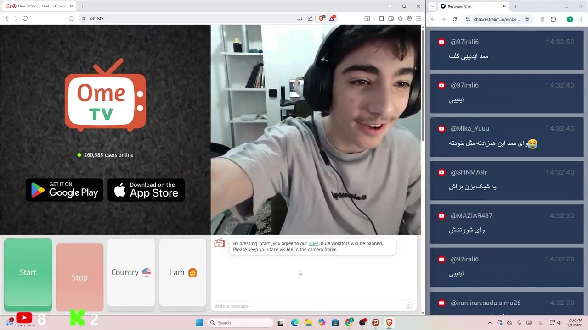Image resolution: width=588 pixels, height=330 pixels.
Task: Open the rules link in the notice
Action: [313, 243]
